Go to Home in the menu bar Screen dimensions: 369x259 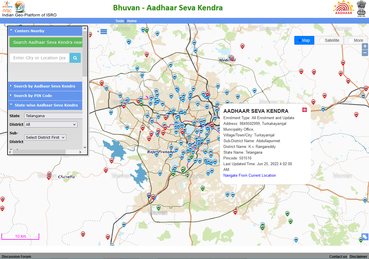pyautogui.click(x=132, y=21)
